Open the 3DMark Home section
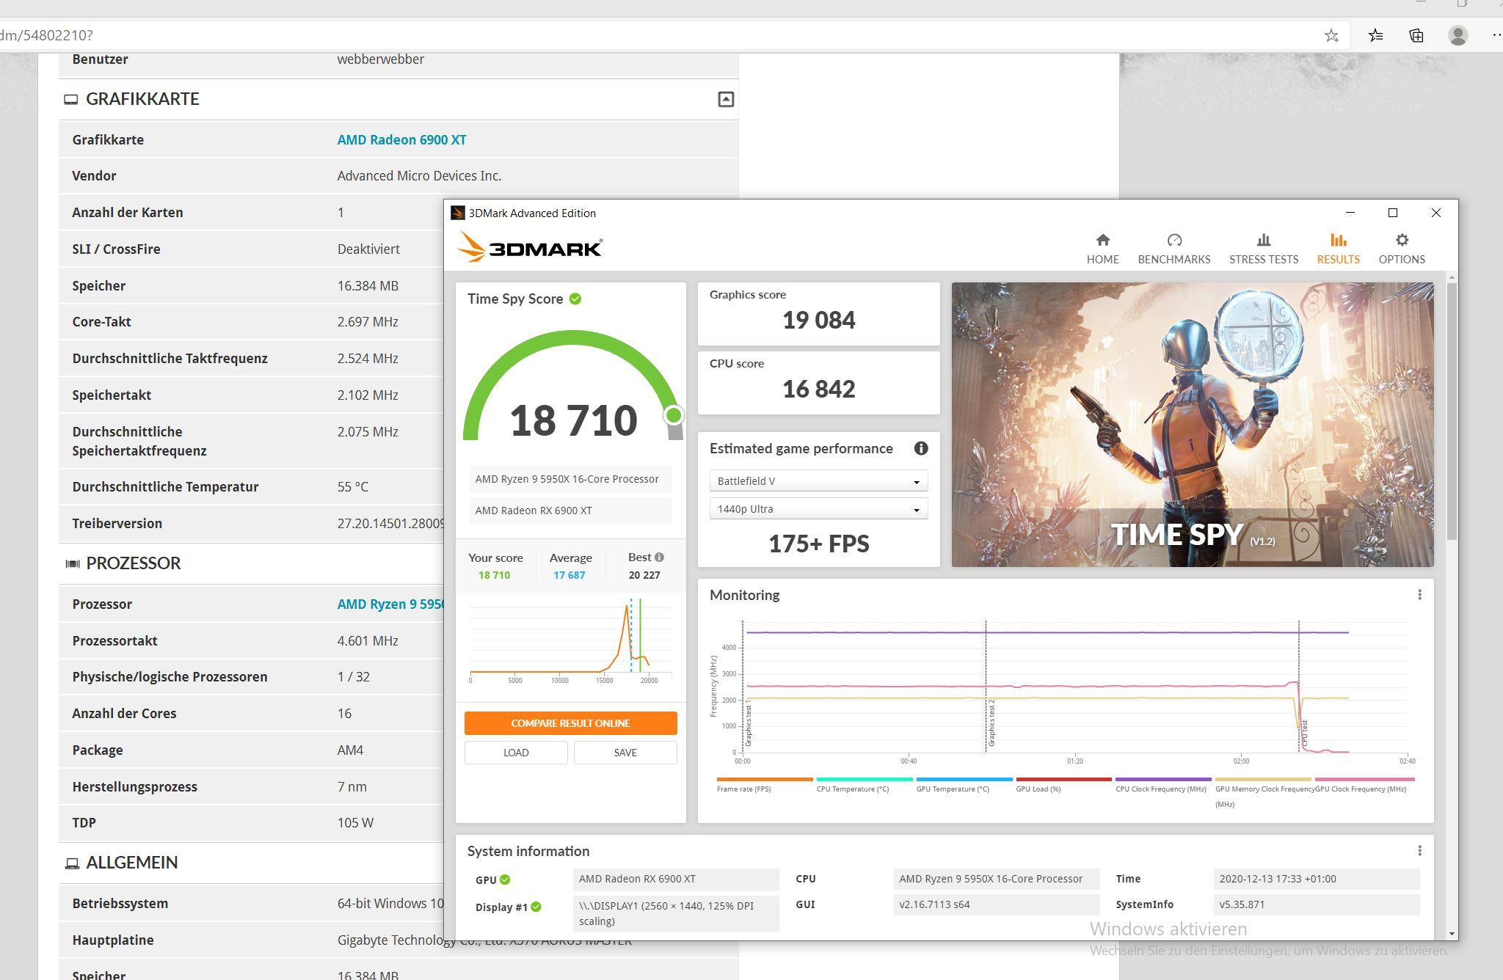Viewport: 1503px width, 980px height. [x=1102, y=249]
